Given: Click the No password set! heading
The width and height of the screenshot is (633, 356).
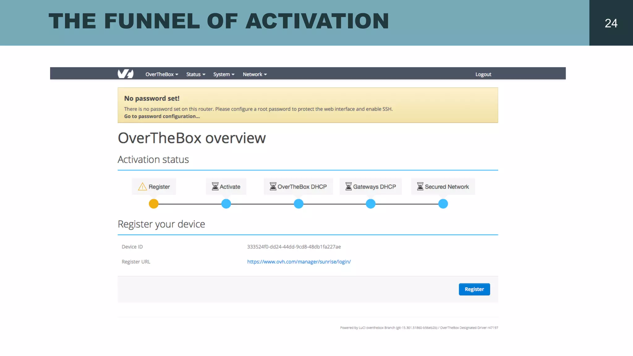Looking at the screenshot, I should click(152, 98).
